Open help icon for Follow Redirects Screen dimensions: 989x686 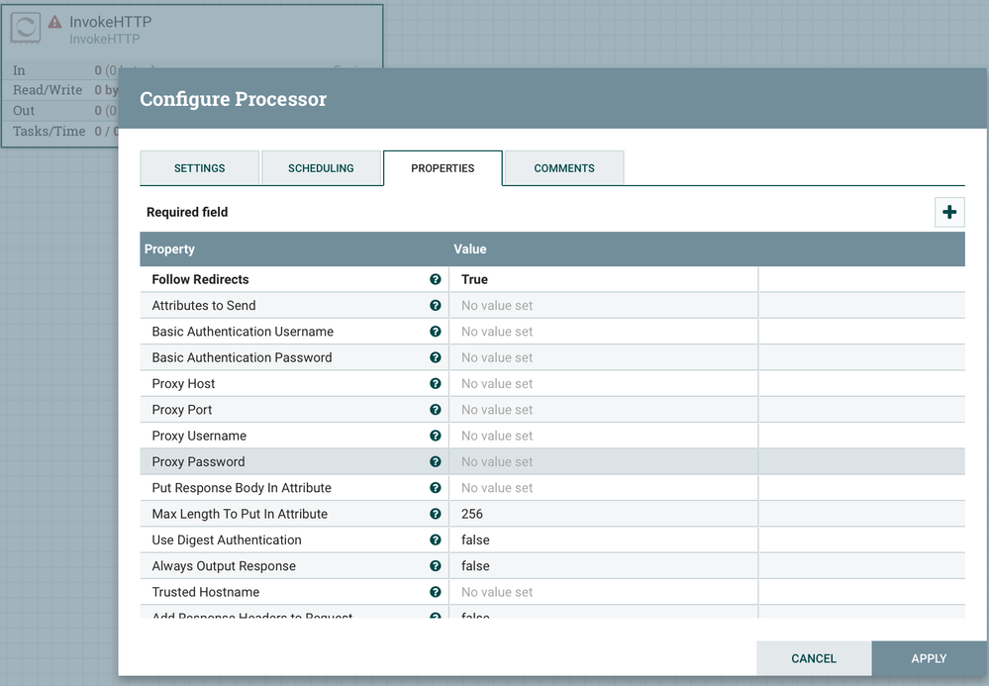pyautogui.click(x=436, y=279)
